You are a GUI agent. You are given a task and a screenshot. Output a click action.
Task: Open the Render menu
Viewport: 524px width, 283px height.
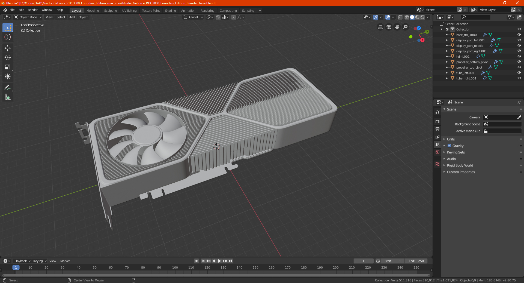[x=32, y=10]
